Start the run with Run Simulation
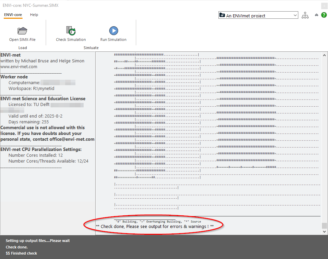The height and width of the screenshot is (259, 328). click(113, 31)
